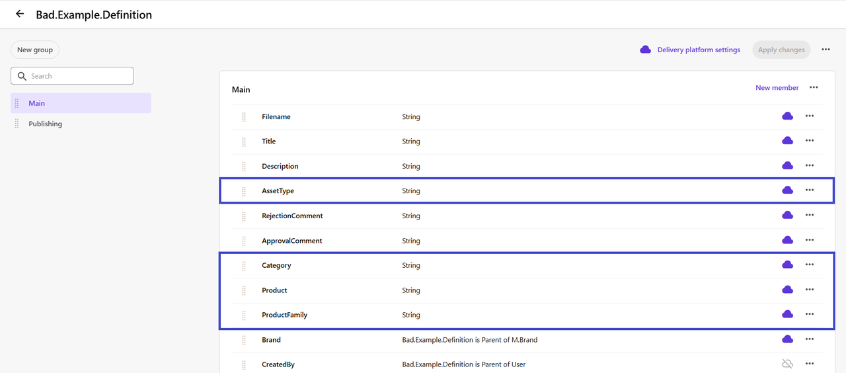This screenshot has width=846, height=373.
Task: Open page-level more options beside Apply changes
Action: tap(826, 50)
